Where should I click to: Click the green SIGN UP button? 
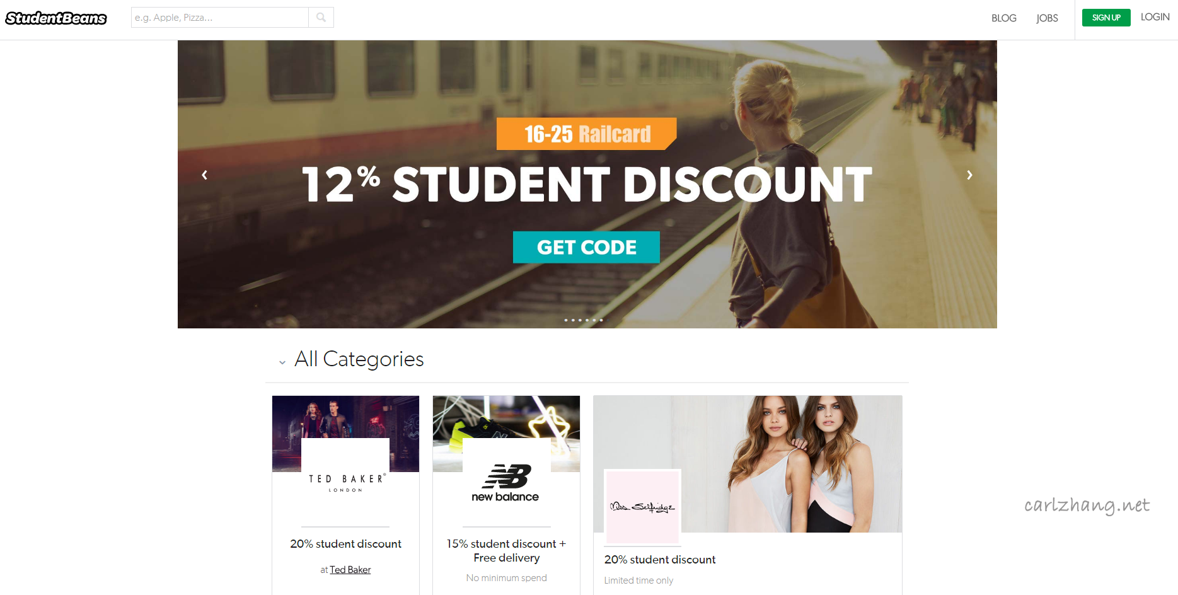pos(1106,18)
